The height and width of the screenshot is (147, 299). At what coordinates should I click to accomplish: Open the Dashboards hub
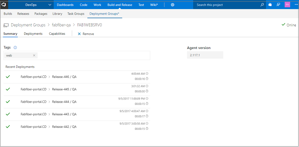coord(65,5)
